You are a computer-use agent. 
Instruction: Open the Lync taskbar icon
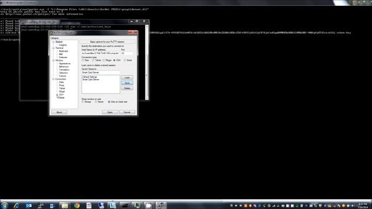tap(112, 206)
